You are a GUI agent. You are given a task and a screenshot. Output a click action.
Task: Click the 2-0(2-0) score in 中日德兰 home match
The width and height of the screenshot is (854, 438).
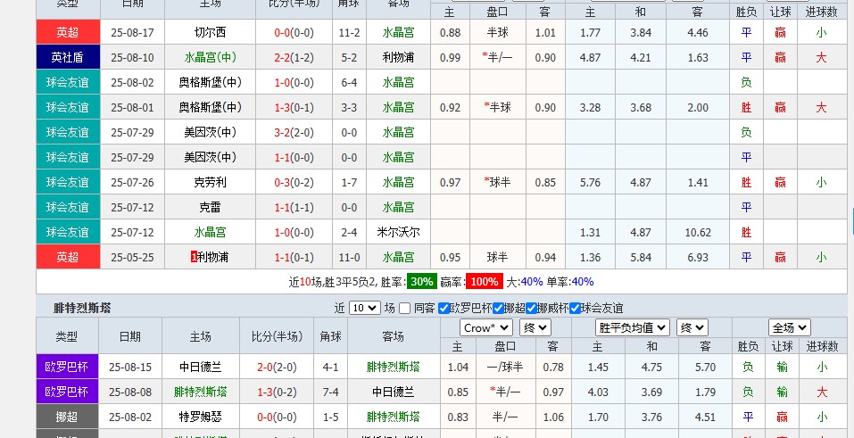[277, 367]
